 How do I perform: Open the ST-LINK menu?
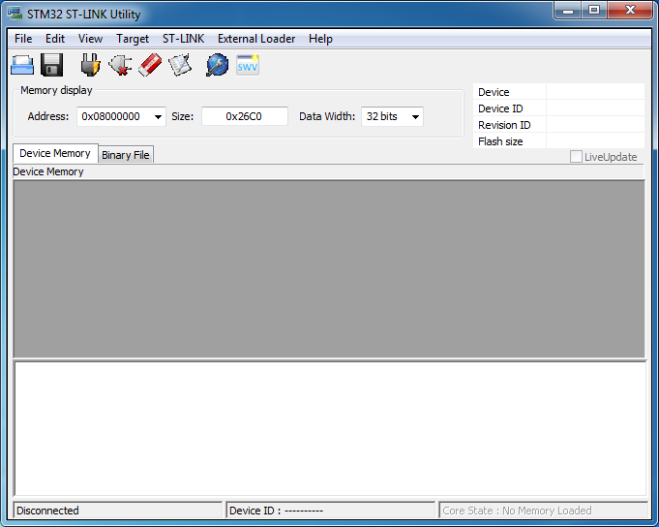tap(183, 39)
